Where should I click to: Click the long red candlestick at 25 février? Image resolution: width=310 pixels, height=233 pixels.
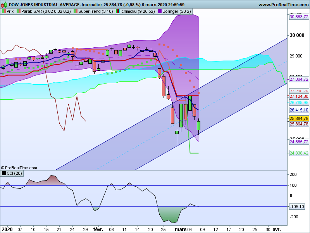pos(164,86)
